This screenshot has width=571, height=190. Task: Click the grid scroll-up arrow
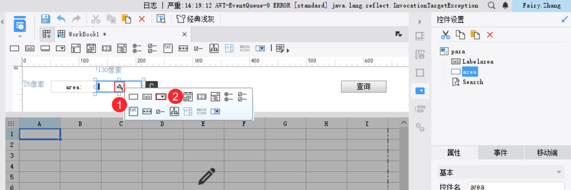pyautogui.click(x=403, y=123)
